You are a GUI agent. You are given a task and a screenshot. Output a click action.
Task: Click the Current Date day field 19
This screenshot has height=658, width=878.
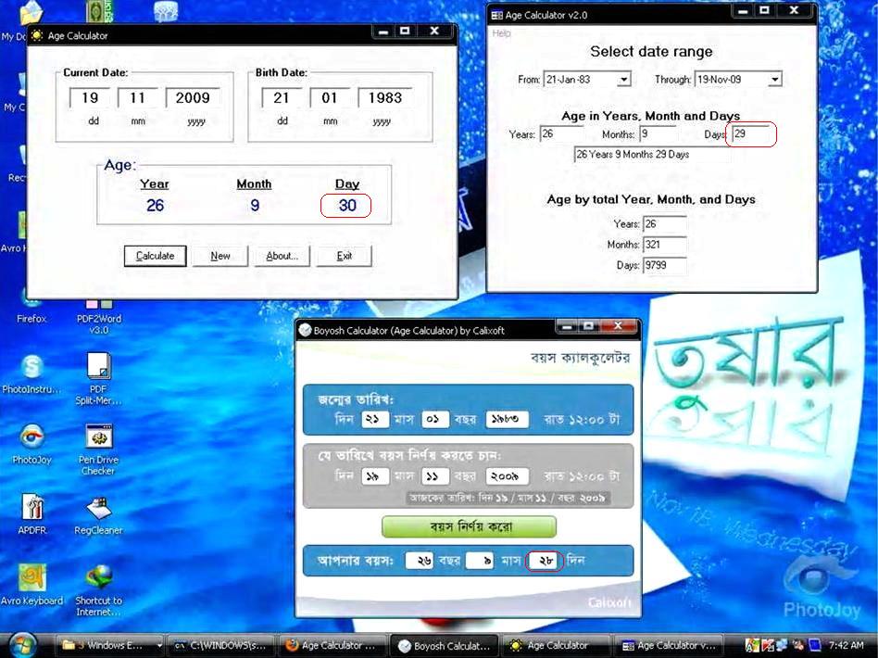tap(90, 98)
